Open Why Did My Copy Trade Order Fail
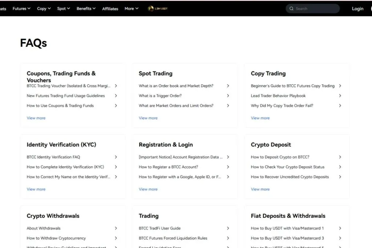 click(282, 106)
